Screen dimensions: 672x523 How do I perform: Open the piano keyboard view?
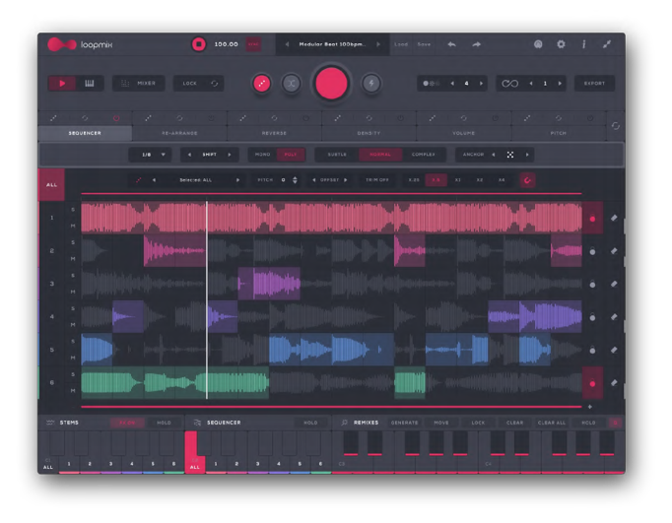click(90, 84)
